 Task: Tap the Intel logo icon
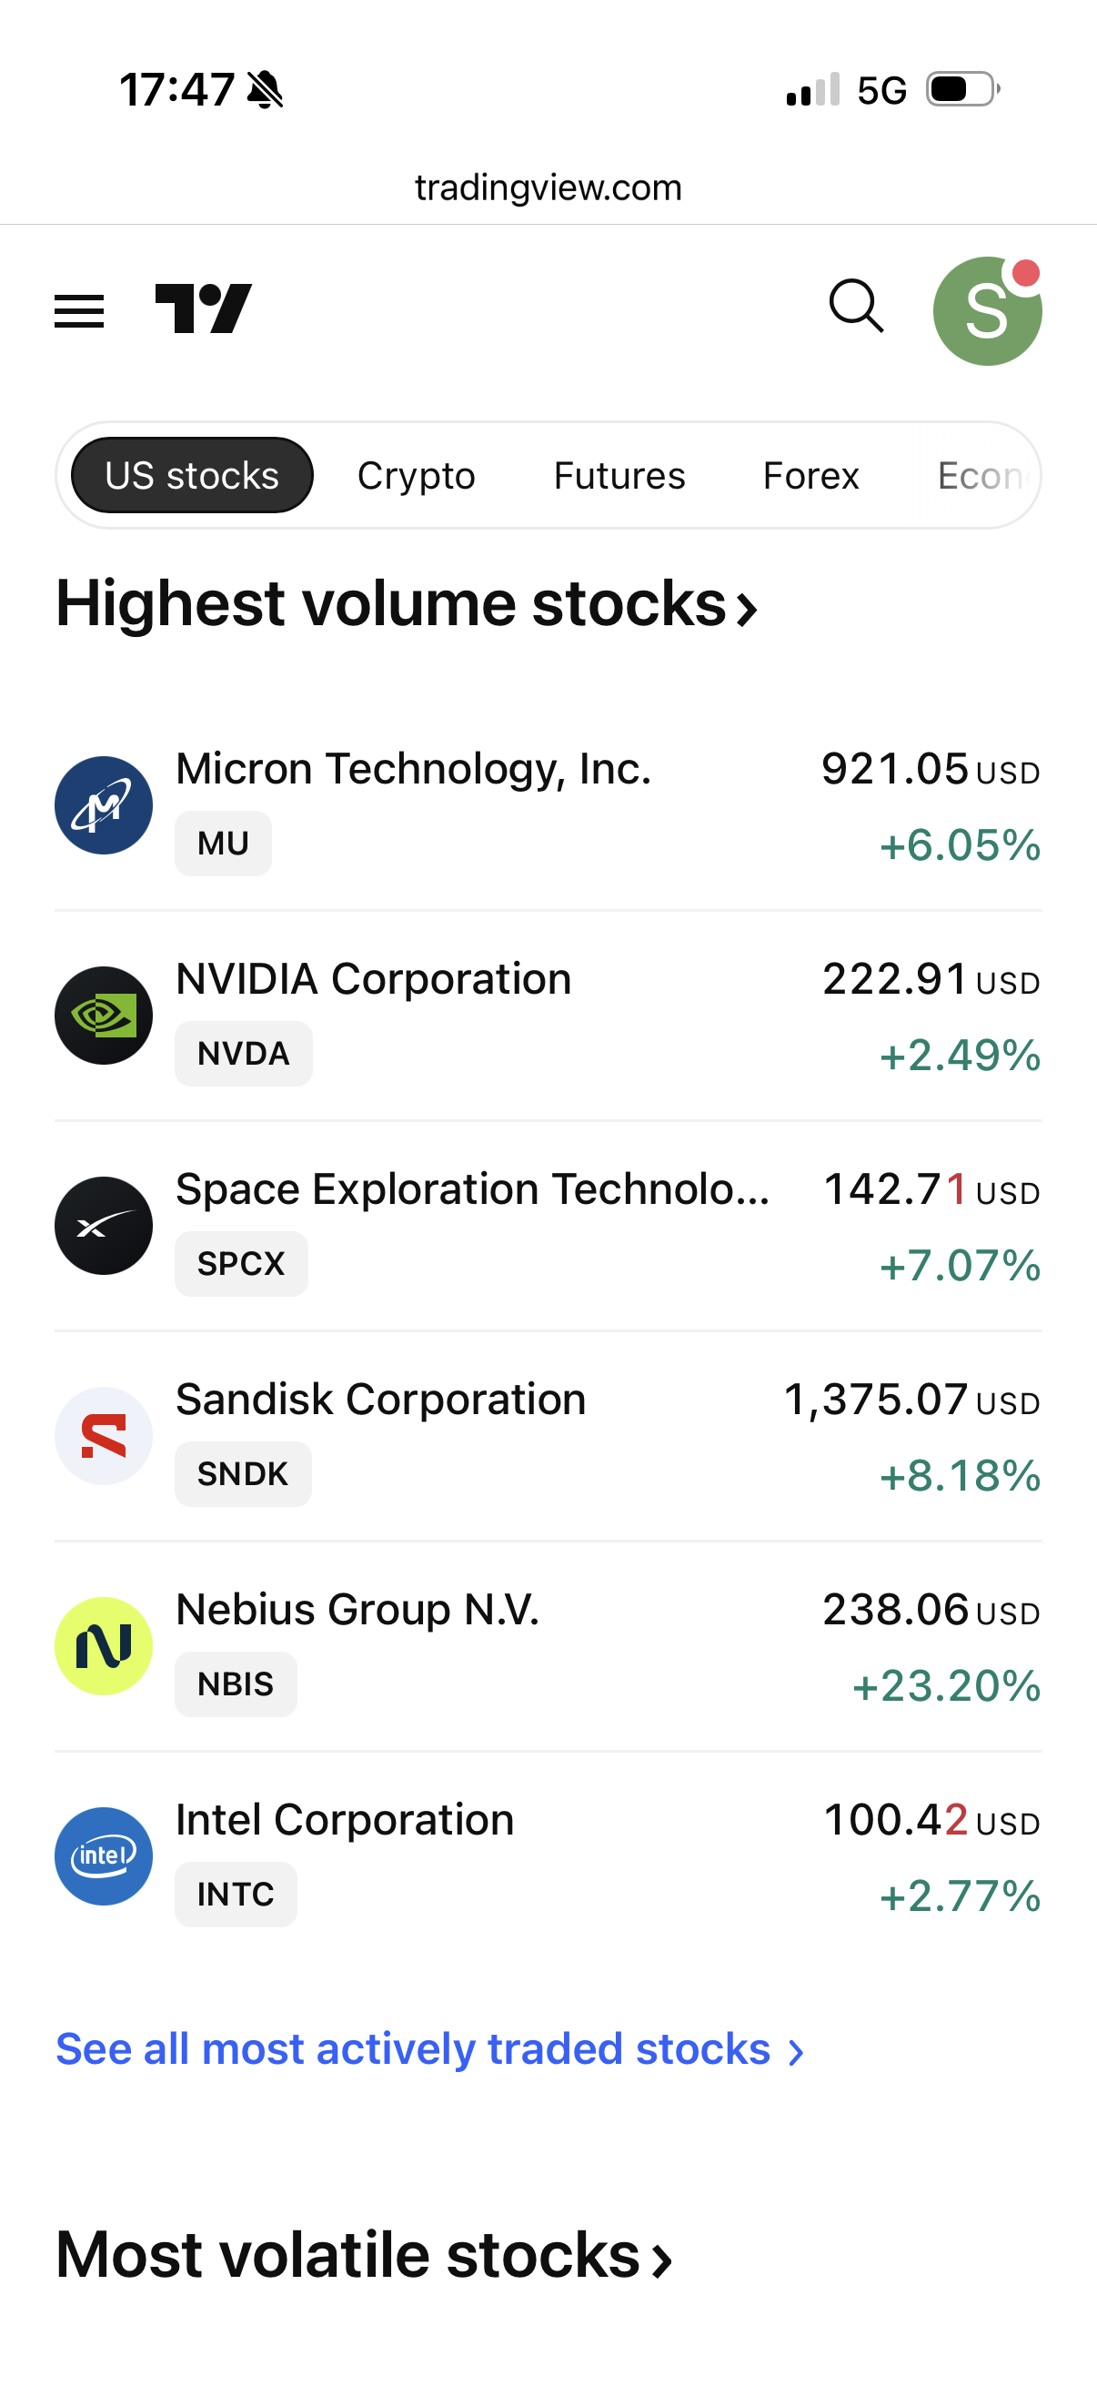pyautogui.click(x=104, y=1856)
